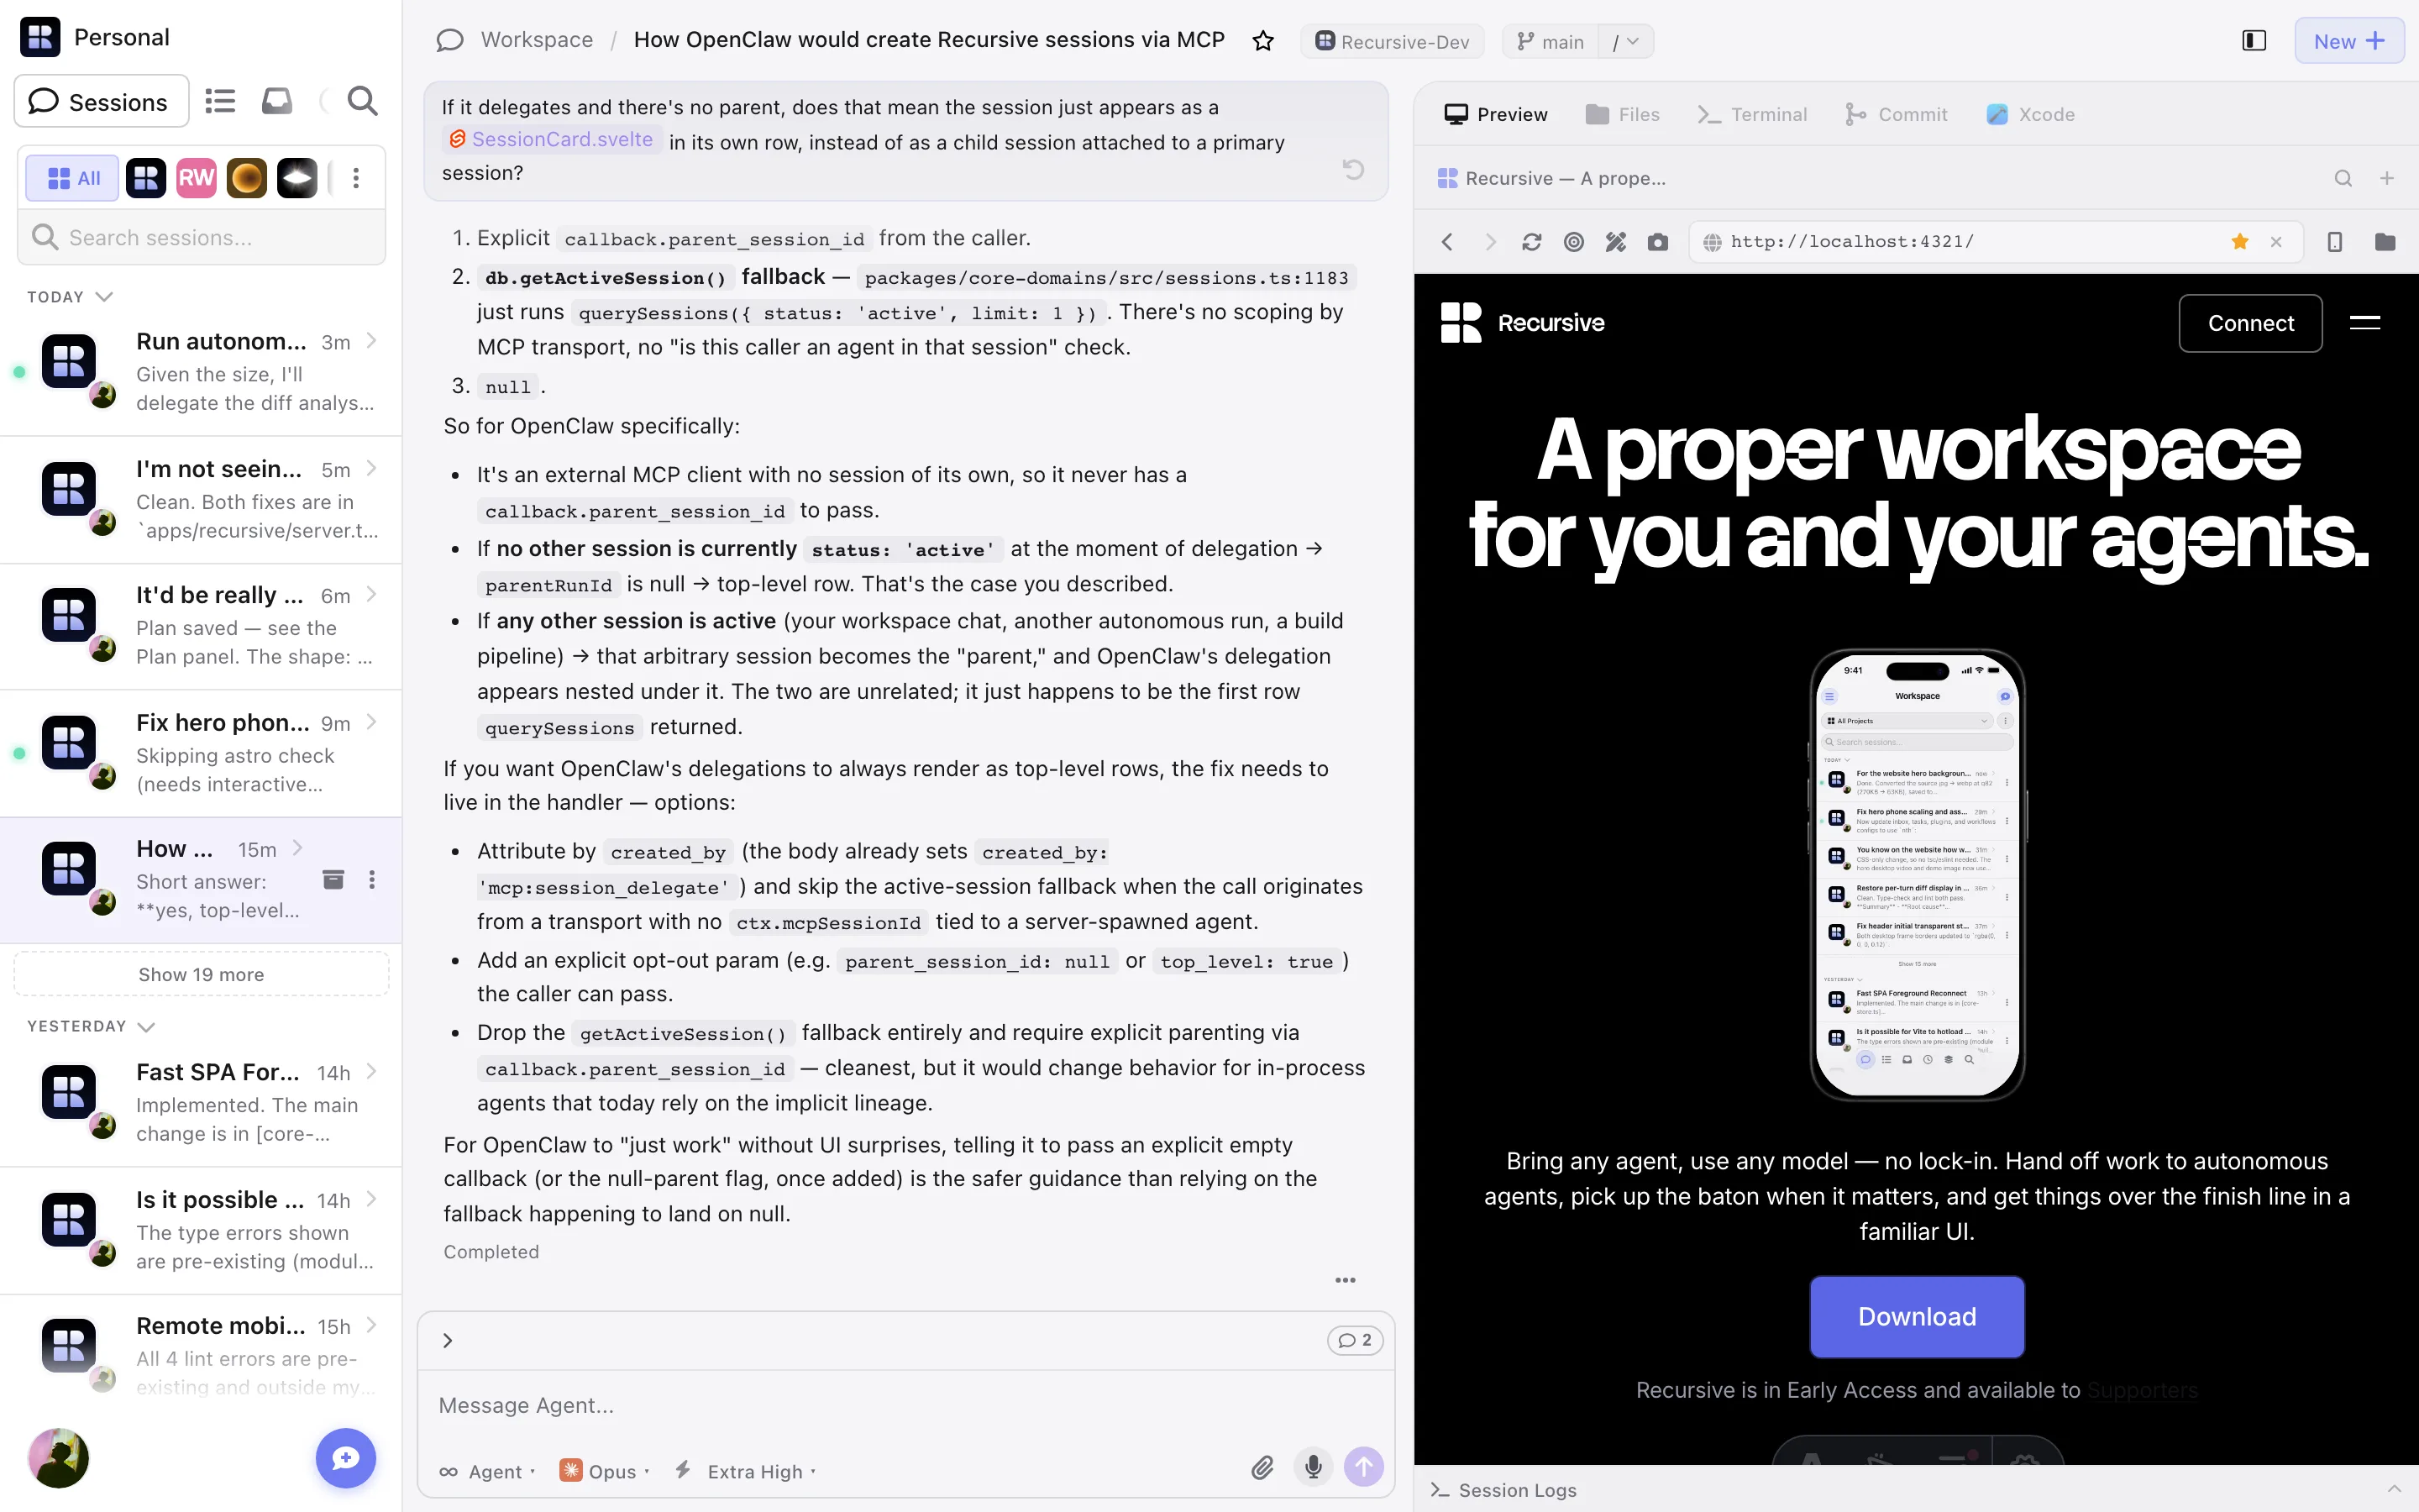The image size is (2419, 1512).
Task: Click the magic wand design tool icon
Action: (x=1615, y=242)
